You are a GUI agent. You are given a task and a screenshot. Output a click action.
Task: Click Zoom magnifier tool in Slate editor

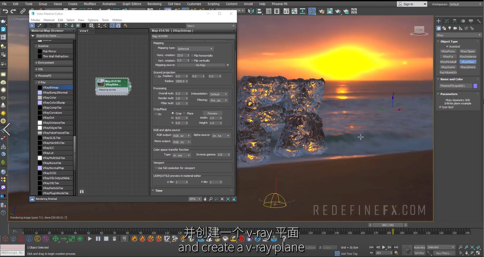pos(211,199)
